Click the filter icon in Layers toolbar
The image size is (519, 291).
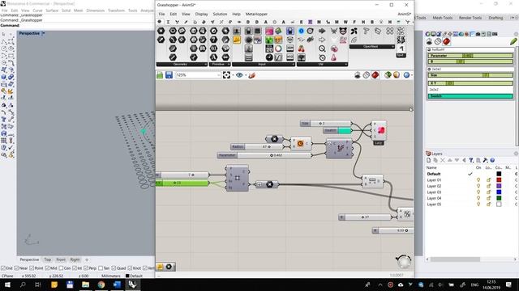(471, 160)
